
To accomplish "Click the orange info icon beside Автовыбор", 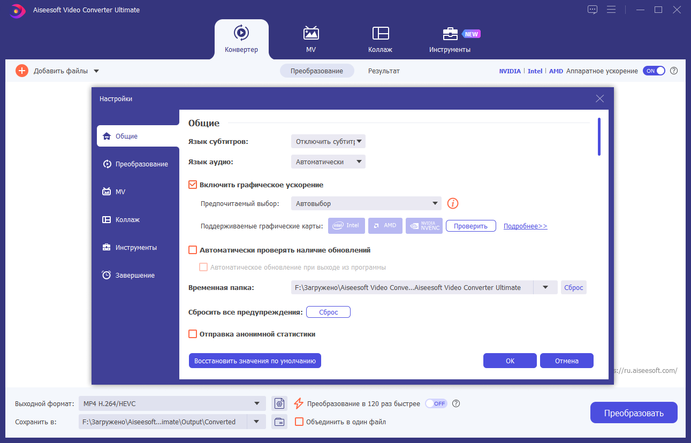I will click(x=453, y=203).
